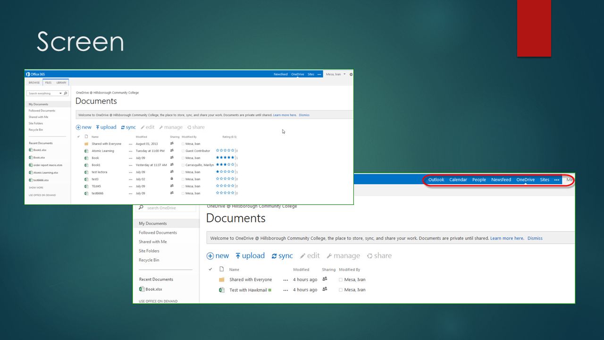Image resolution: width=604 pixels, height=340 pixels.
Task: Expand SHOW MORE under Recent Documents
Action: coord(36,187)
